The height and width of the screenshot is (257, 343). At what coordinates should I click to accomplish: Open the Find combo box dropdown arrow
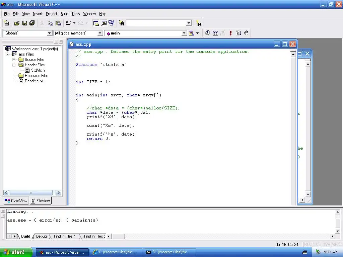coord(189,23)
